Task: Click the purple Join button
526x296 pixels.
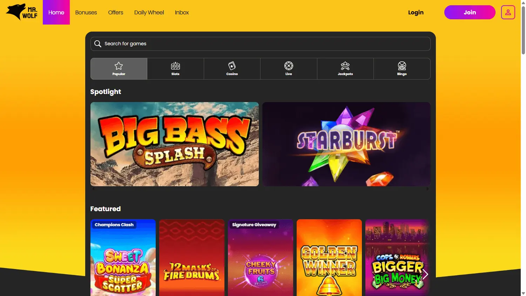Action: point(470,12)
